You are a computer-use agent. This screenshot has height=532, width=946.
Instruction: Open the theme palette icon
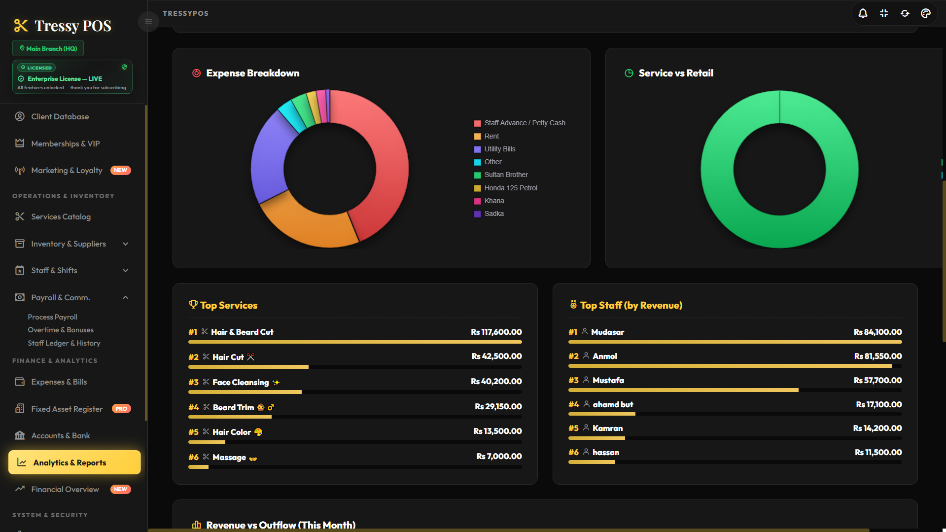pyautogui.click(x=926, y=13)
